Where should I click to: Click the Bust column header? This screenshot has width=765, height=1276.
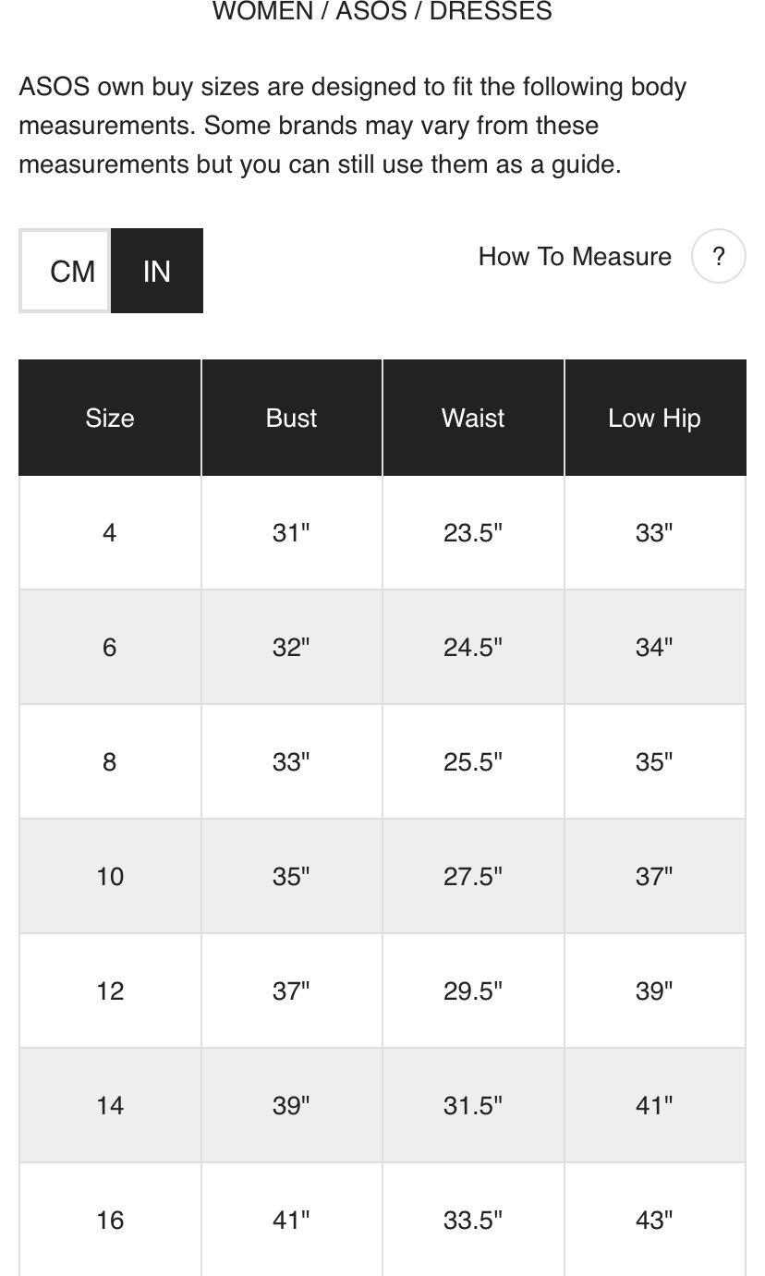[291, 418]
